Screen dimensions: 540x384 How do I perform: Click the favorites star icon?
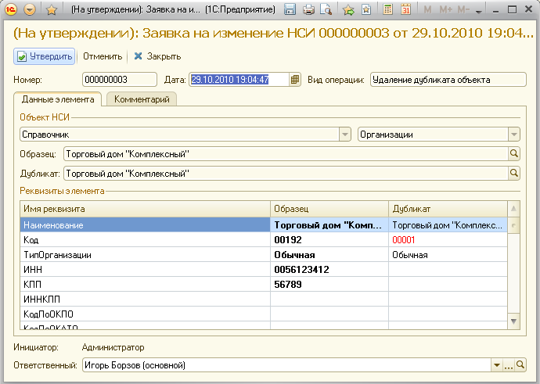(51, 10)
